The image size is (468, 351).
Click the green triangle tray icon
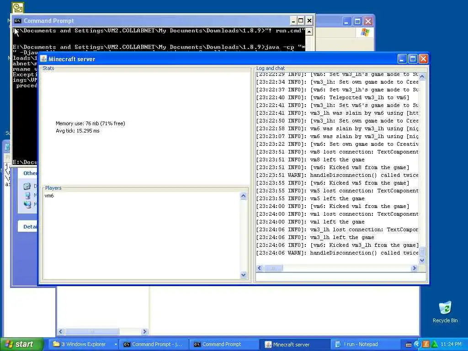click(434, 345)
